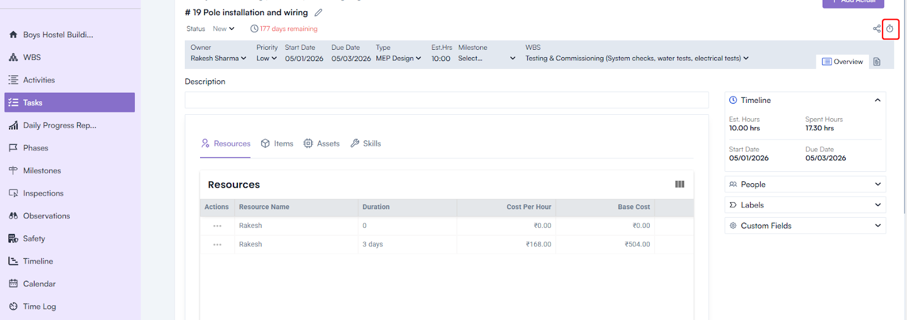Viewport: 907px width, 320px height.
Task: Toggle the column chooser icon in Resources
Action: 680,184
